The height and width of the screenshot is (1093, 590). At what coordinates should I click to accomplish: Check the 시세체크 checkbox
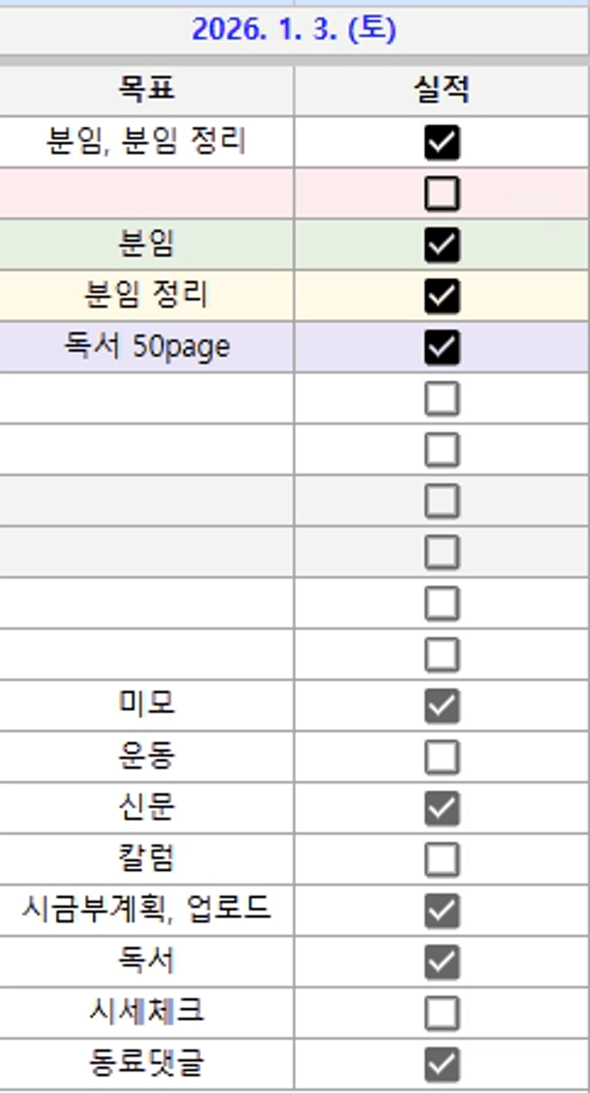[442, 1013]
